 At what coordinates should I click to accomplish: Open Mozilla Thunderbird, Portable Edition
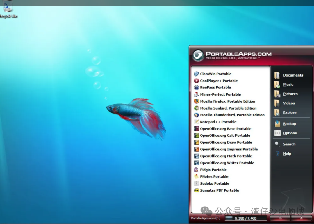[232, 115]
